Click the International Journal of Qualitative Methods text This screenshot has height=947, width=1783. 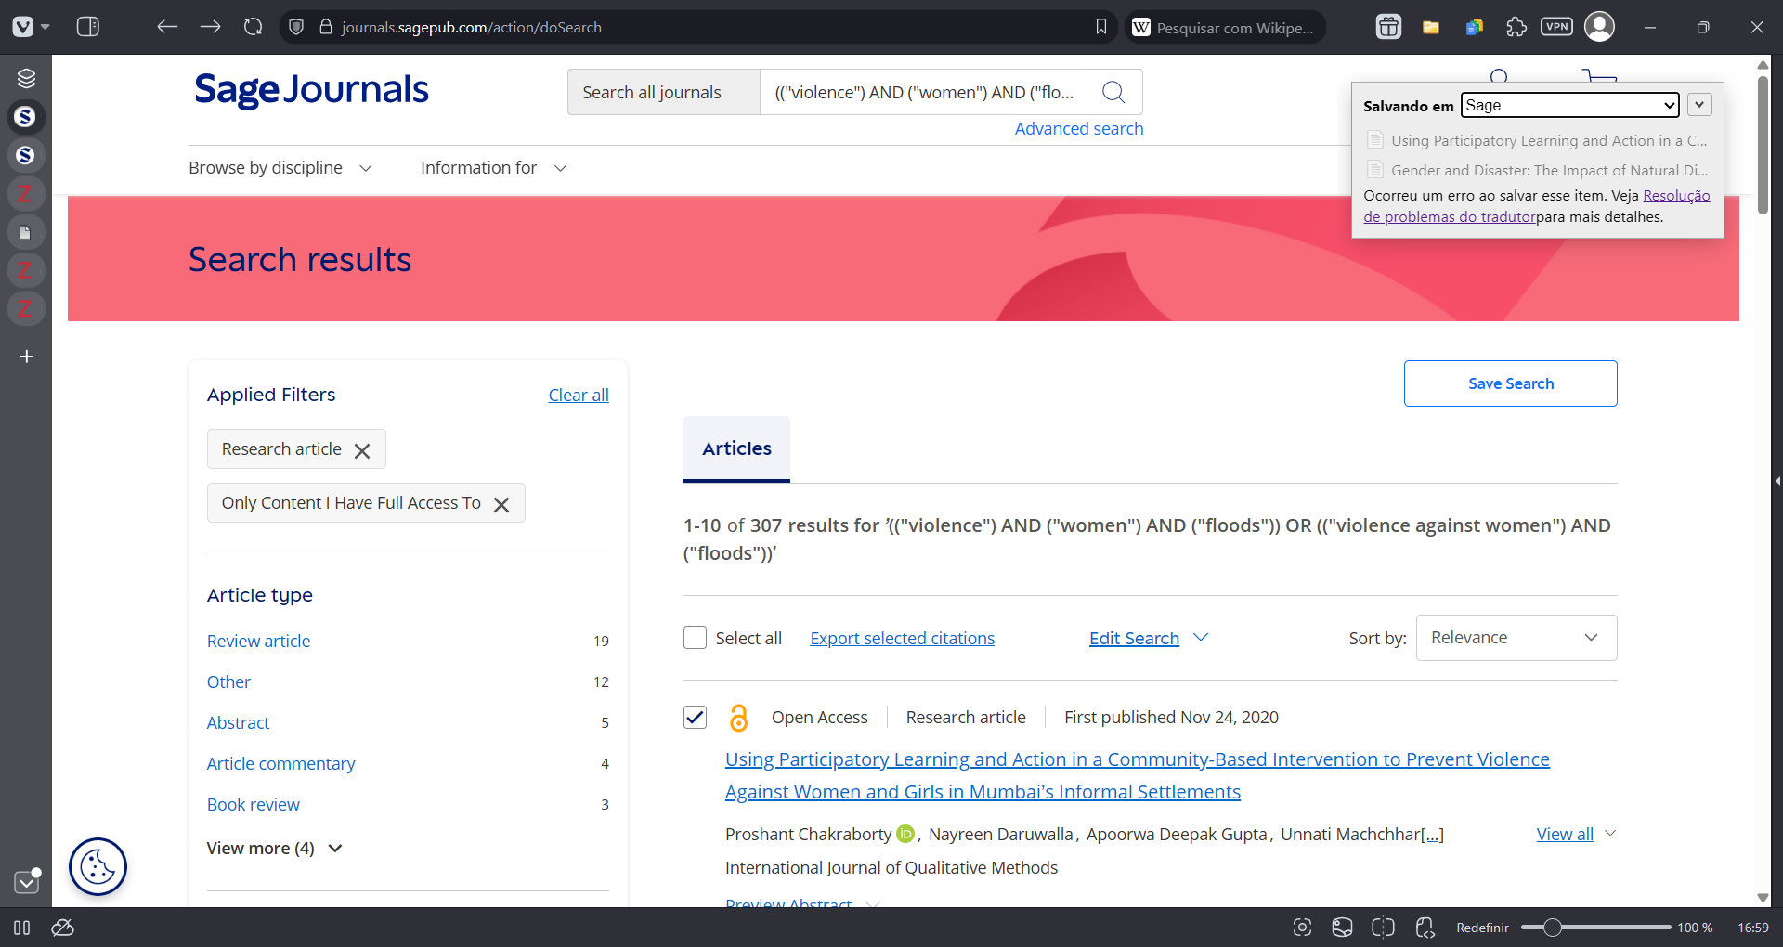(891, 867)
